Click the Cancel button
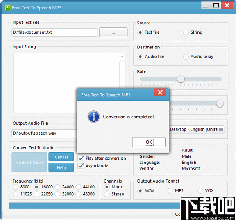 click(x=61, y=157)
